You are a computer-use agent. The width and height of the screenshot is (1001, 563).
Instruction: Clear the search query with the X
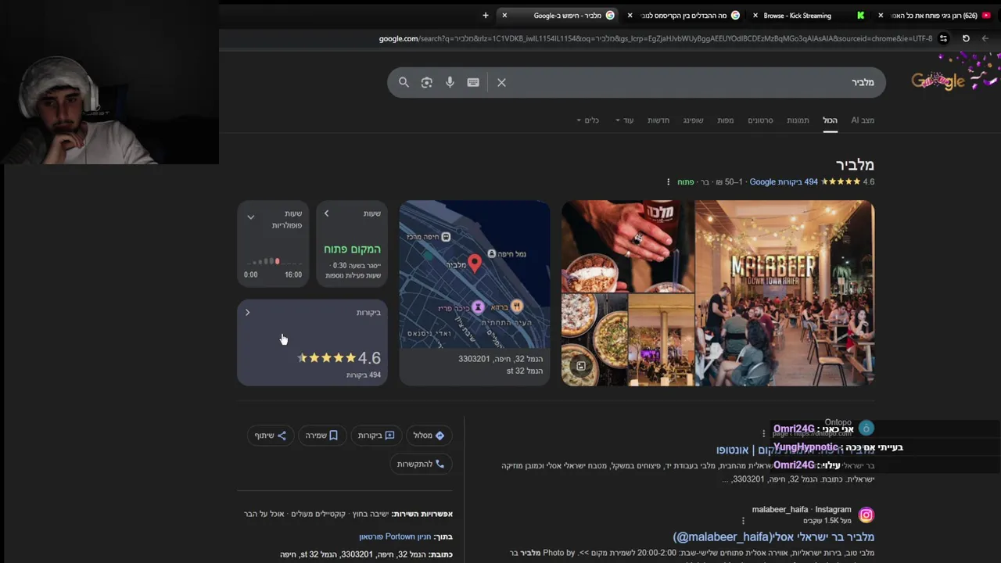pos(501,82)
